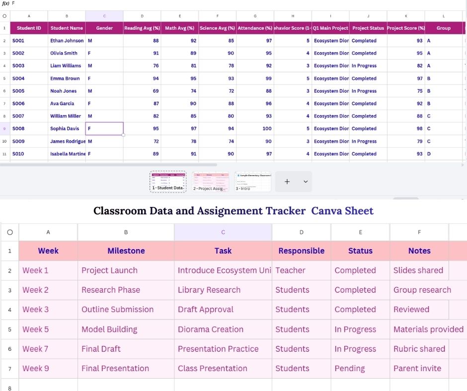The width and height of the screenshot is (467, 391).
Task: Click the 'Gender' header cell
Action: [x=104, y=28]
